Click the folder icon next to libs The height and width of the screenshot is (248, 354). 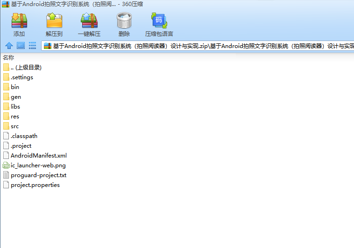coord(7,106)
